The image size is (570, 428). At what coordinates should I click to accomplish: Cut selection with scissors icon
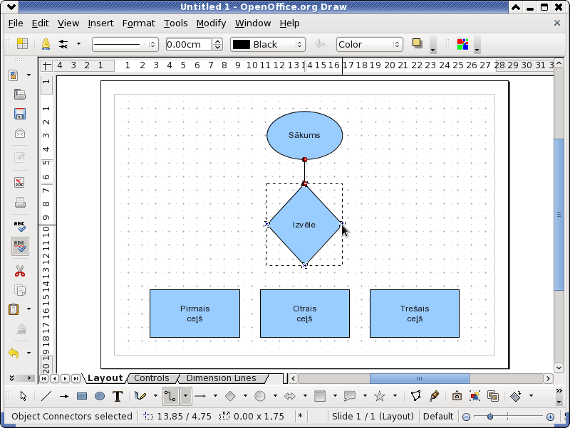pyautogui.click(x=20, y=271)
